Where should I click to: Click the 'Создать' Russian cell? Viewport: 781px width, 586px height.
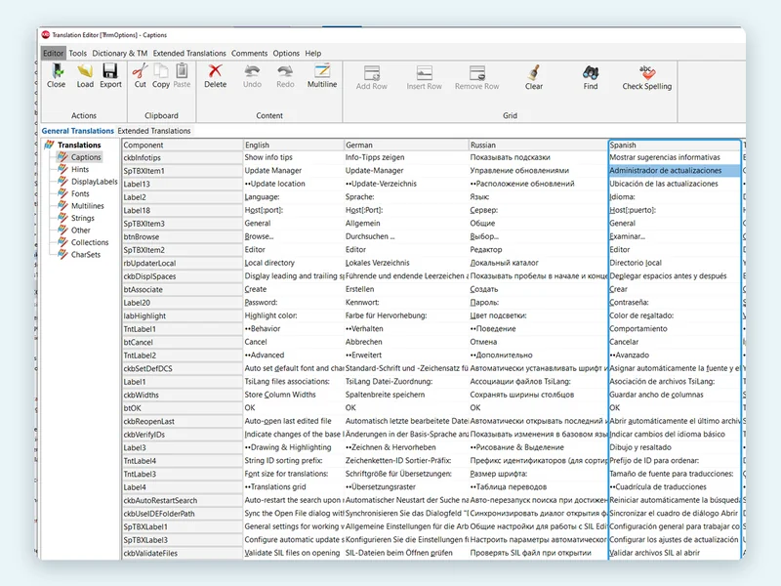[x=538, y=289]
